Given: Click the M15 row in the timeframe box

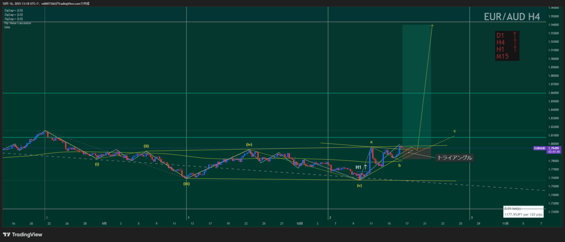Looking at the screenshot, I should click(503, 56).
